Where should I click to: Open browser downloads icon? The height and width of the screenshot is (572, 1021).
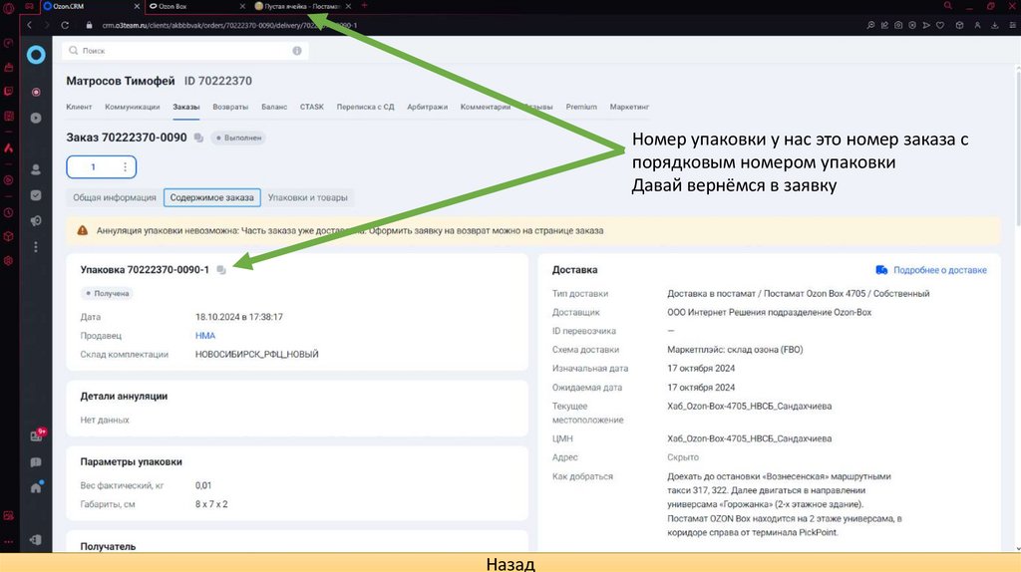tap(995, 25)
